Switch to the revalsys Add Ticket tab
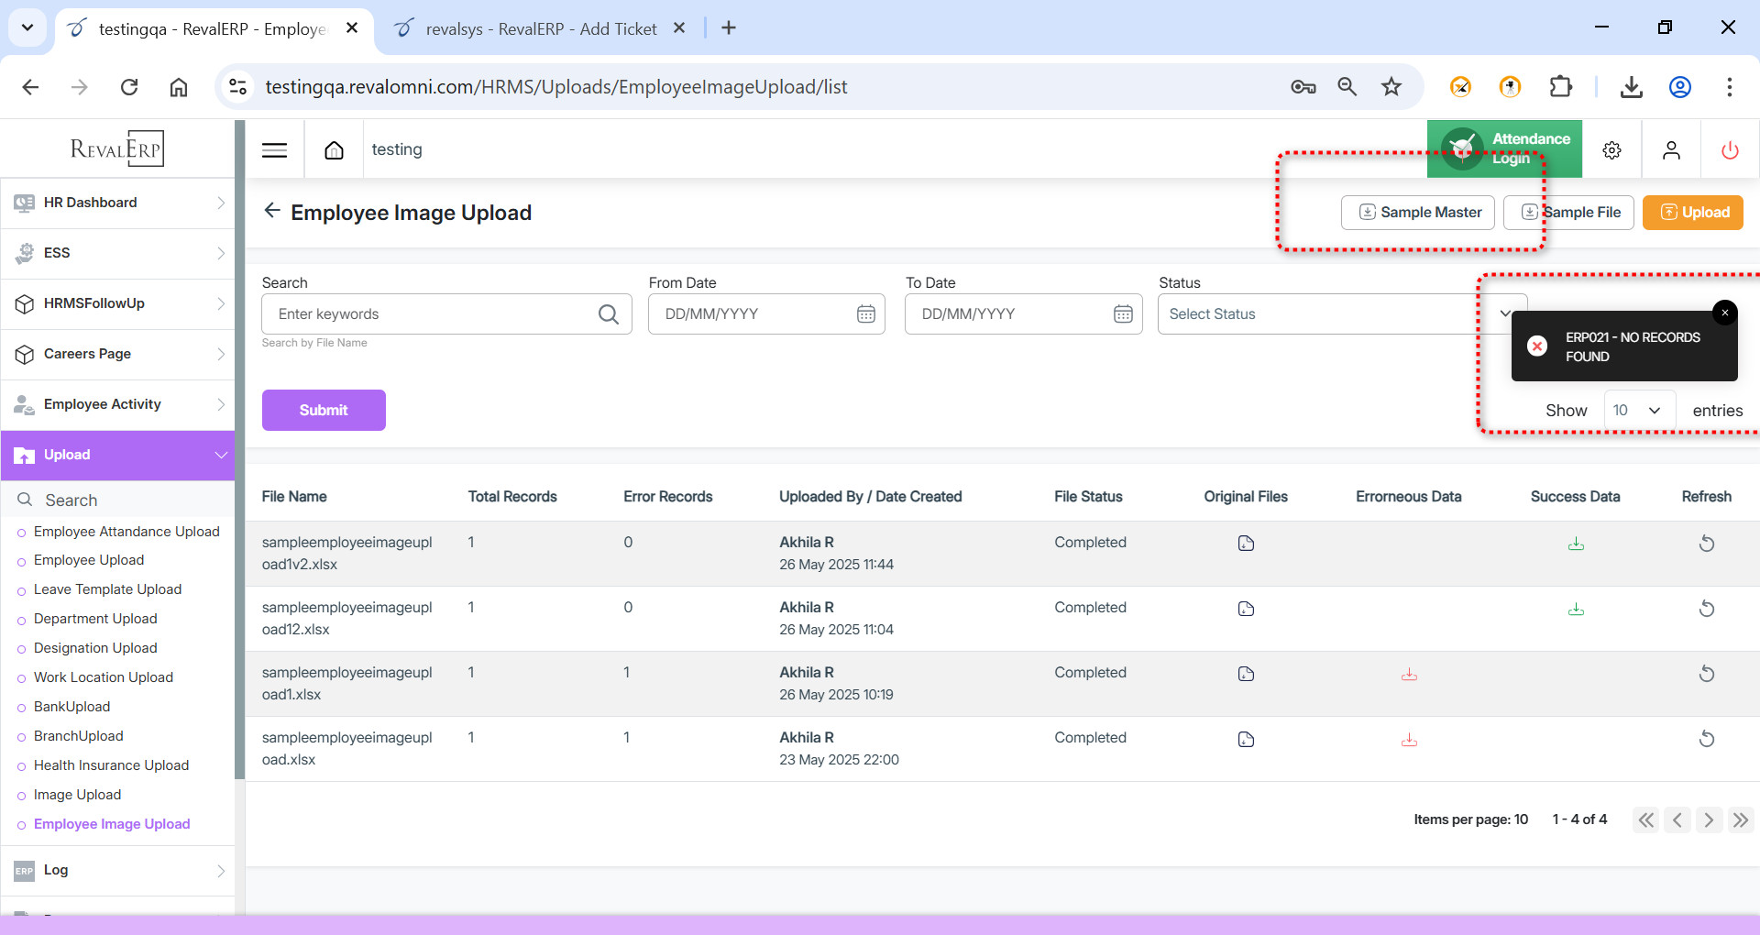This screenshot has width=1760, height=935. tap(541, 28)
